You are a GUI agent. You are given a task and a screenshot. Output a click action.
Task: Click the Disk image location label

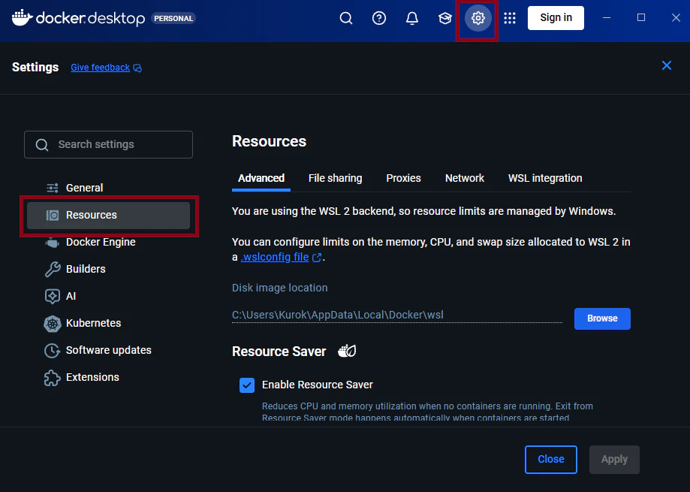pyautogui.click(x=280, y=288)
